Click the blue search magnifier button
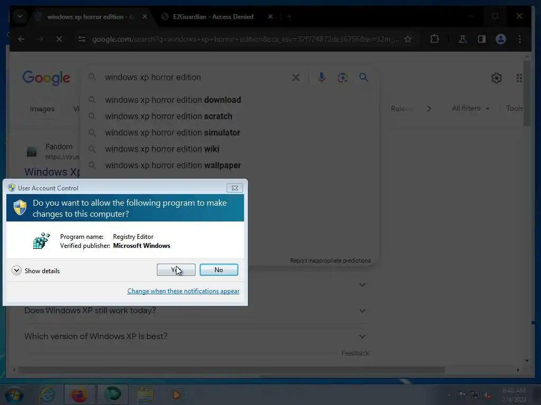The image size is (541, 405). click(x=363, y=78)
